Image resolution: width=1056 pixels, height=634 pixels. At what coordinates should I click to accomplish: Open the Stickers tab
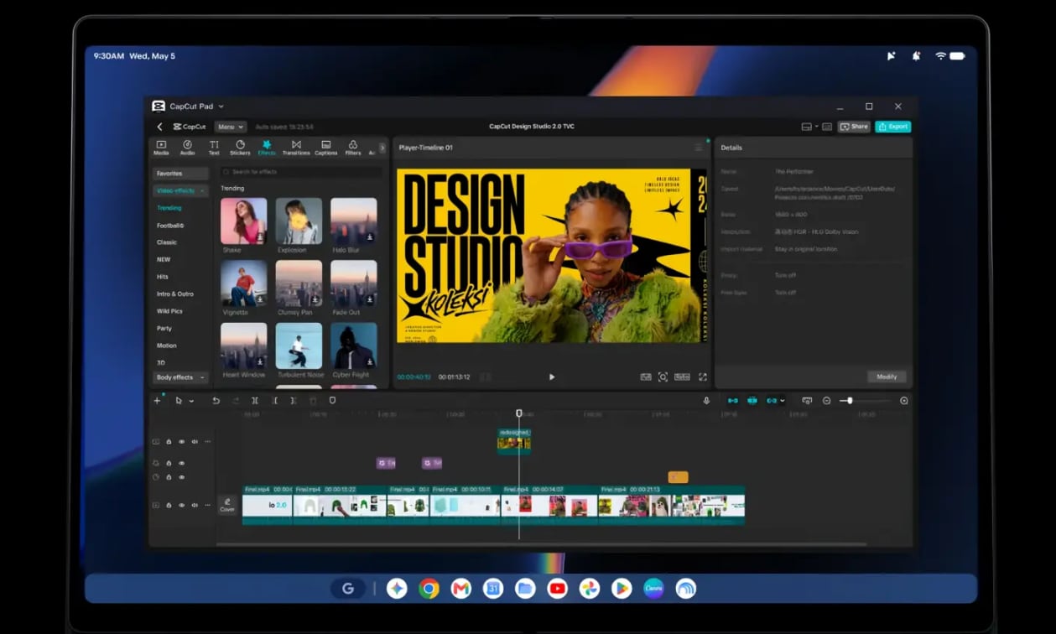point(240,148)
